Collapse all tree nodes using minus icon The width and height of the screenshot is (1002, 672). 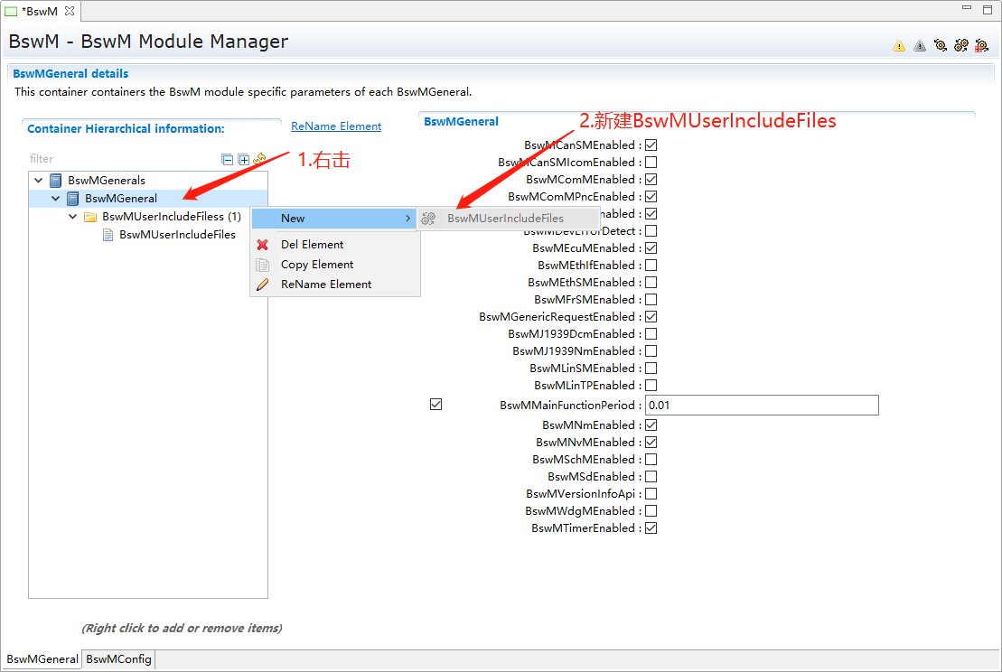(228, 159)
